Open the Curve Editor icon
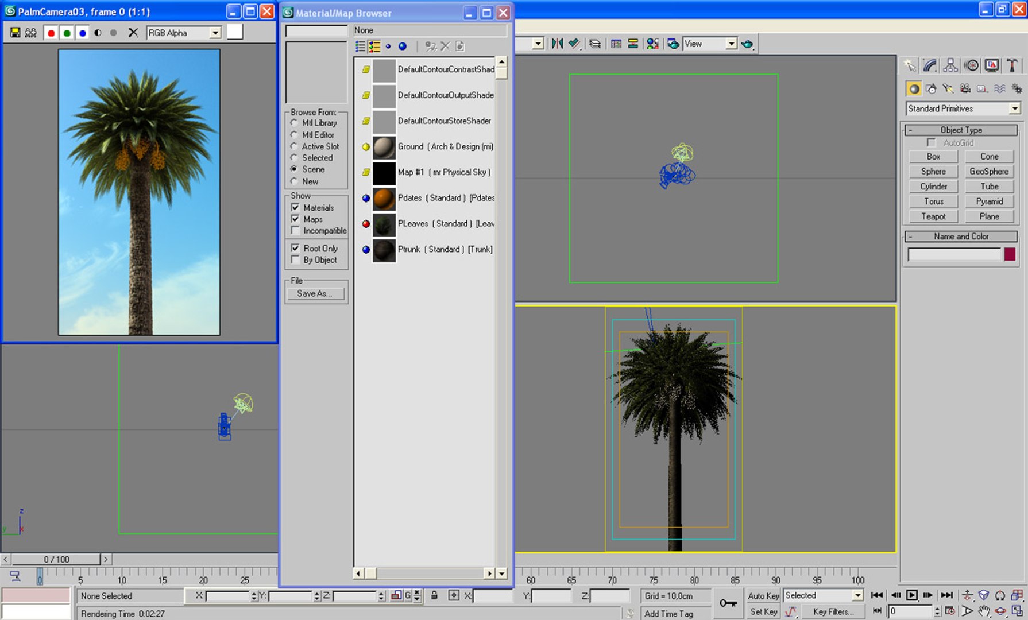This screenshot has height=620, width=1028. click(616, 44)
